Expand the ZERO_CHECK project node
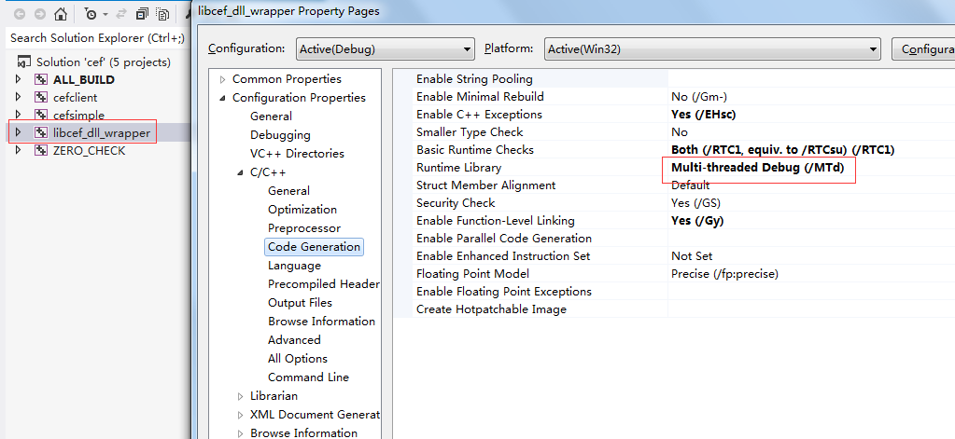This screenshot has width=955, height=439. tap(19, 150)
